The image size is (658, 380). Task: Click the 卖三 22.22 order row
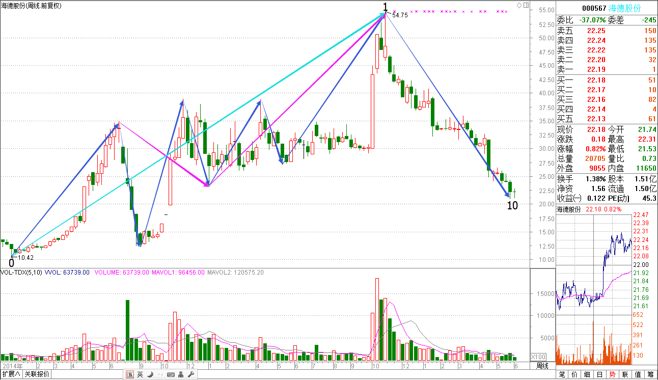(607, 50)
